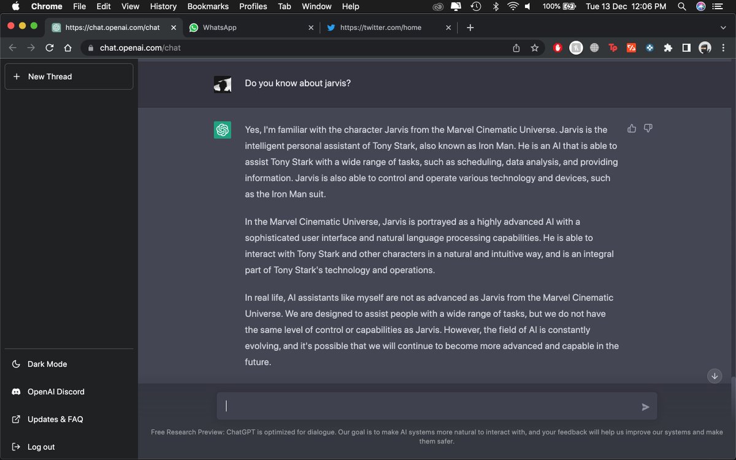Viewport: 736px width, 460px height.
Task: Open the File menu
Action: (x=79, y=6)
